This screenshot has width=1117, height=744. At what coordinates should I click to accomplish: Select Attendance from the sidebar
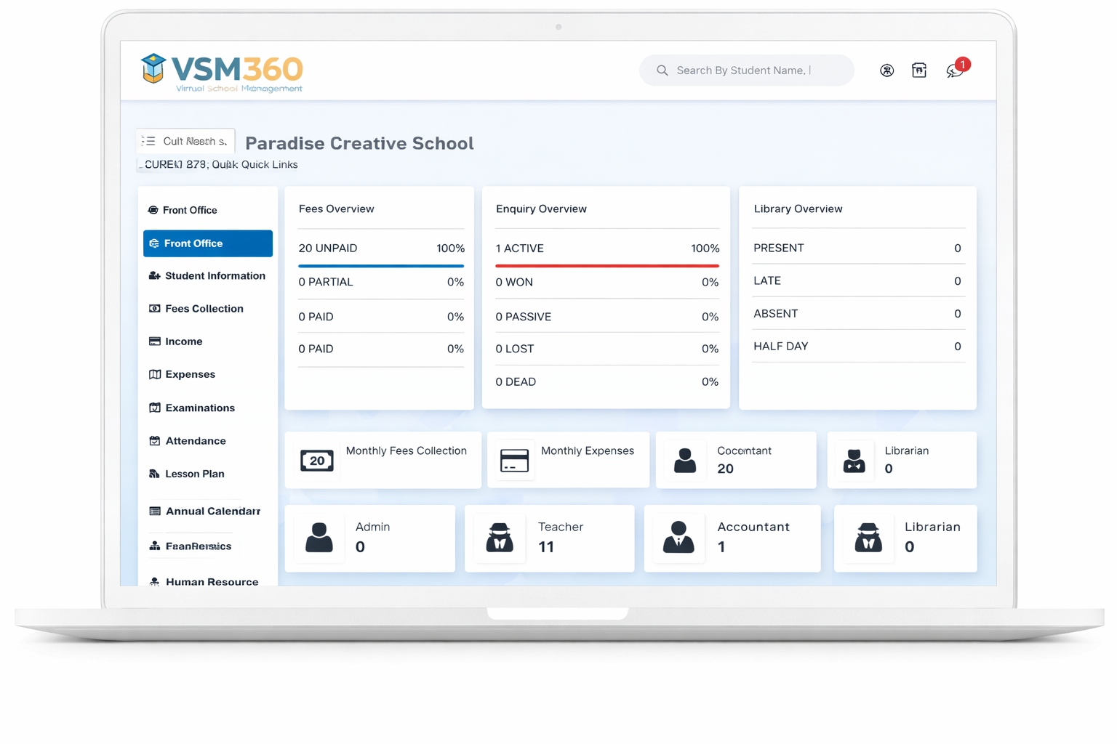(x=195, y=441)
